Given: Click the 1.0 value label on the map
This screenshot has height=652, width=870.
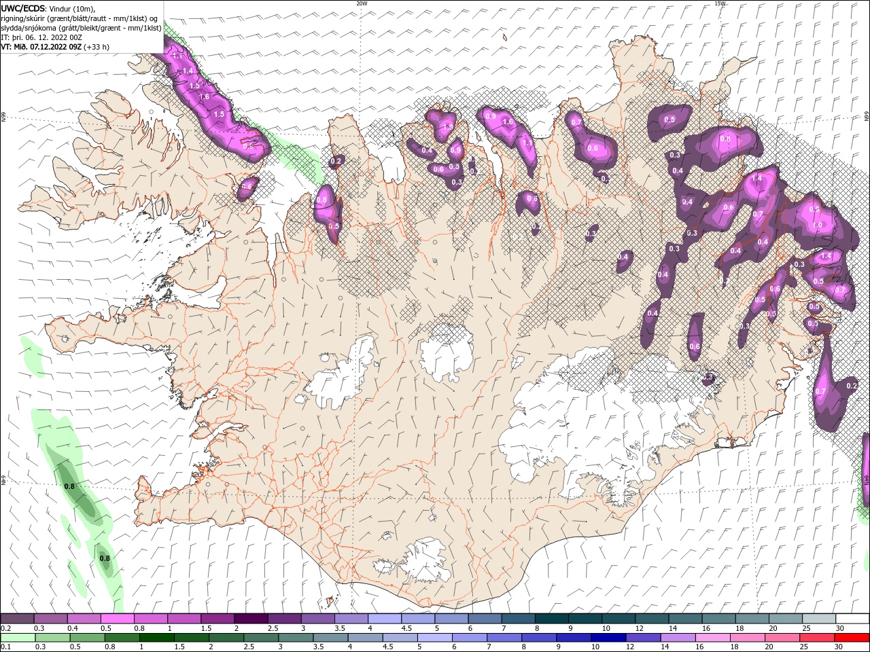Looking at the screenshot, I should coord(818,225).
